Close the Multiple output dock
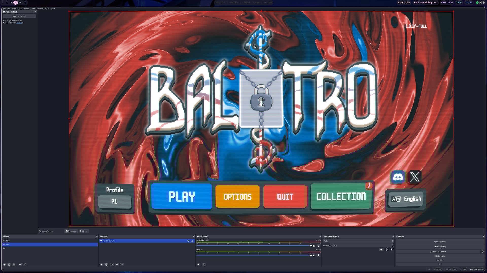 click(x=35, y=12)
